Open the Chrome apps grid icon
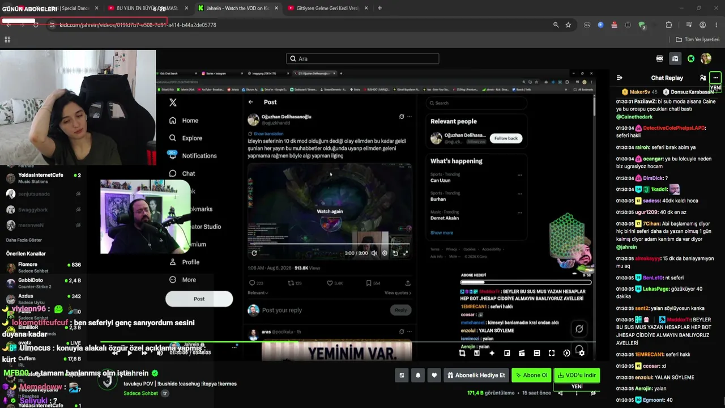 (x=7, y=40)
